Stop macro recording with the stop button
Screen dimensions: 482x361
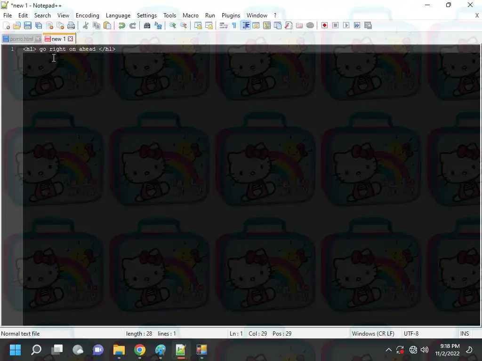pos(335,25)
